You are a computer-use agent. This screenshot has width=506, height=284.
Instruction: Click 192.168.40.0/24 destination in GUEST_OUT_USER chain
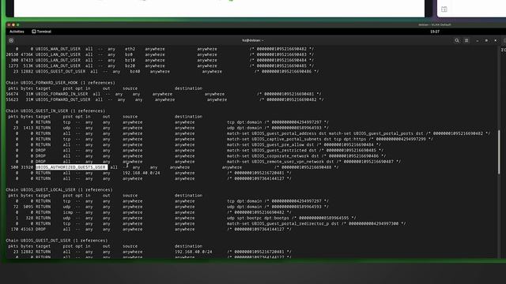193,252
